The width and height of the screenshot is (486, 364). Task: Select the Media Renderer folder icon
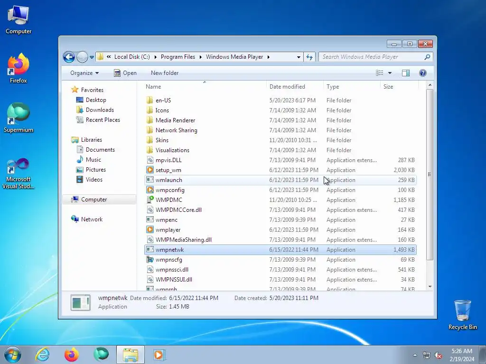click(x=150, y=120)
